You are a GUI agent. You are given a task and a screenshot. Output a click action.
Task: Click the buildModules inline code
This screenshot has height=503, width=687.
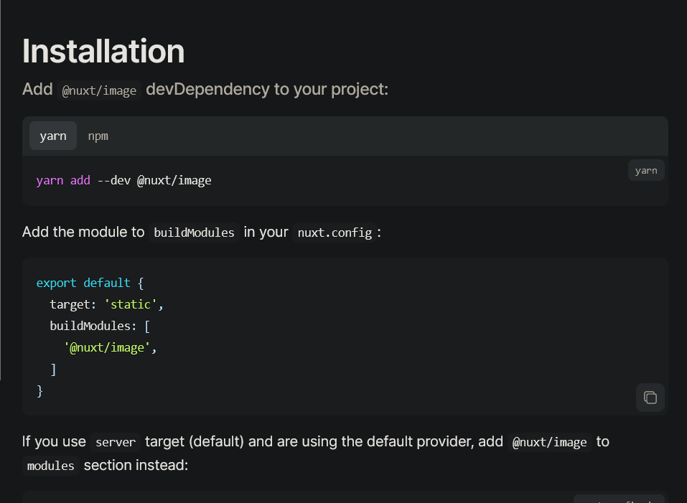tap(194, 232)
